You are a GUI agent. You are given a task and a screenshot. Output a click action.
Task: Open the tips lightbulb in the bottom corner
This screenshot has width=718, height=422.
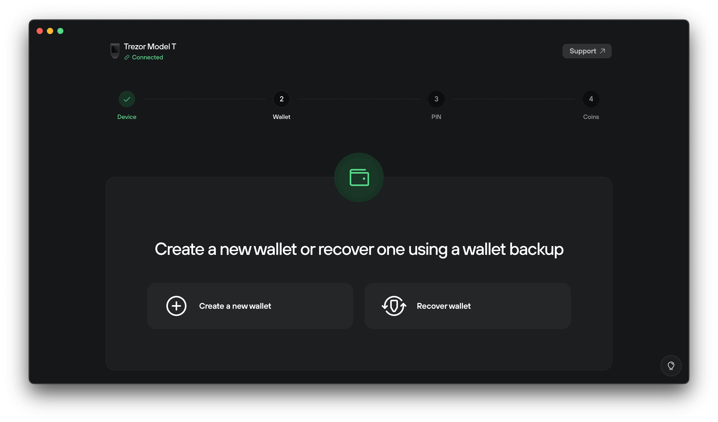click(x=671, y=366)
